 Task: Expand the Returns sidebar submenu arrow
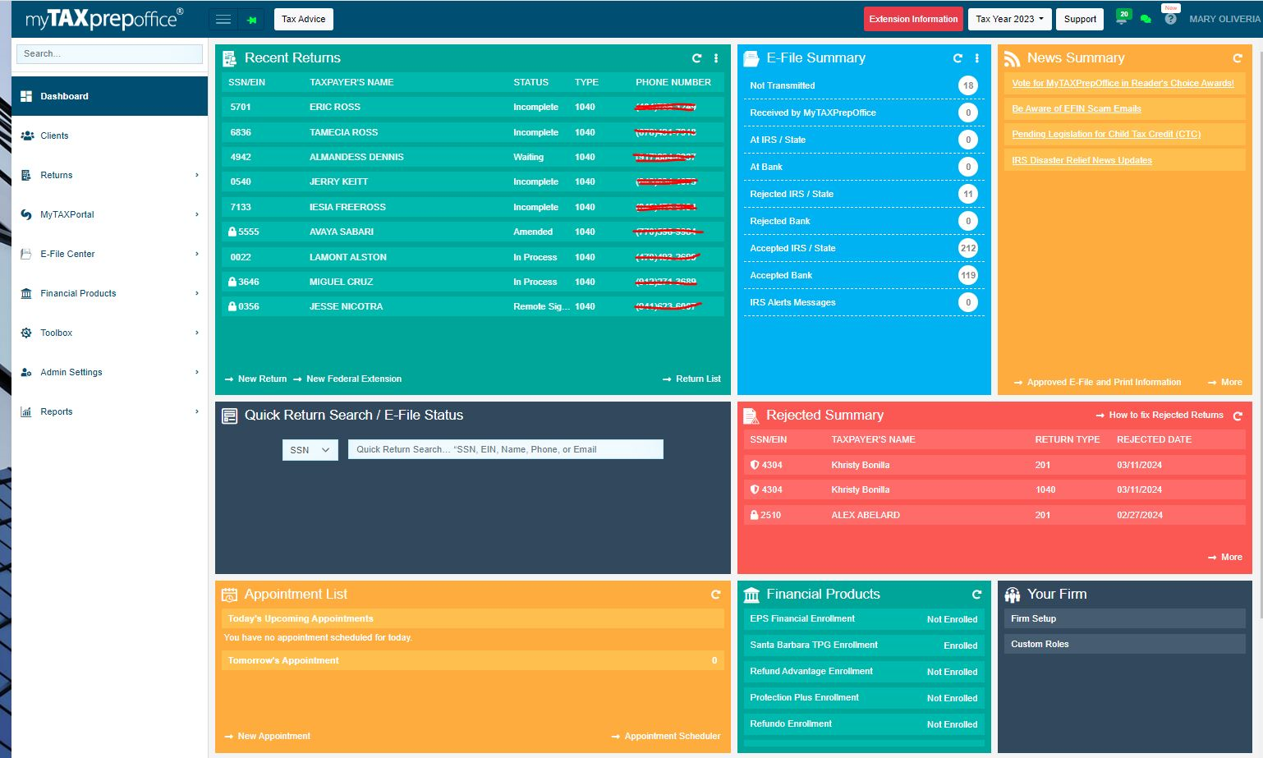[197, 175]
